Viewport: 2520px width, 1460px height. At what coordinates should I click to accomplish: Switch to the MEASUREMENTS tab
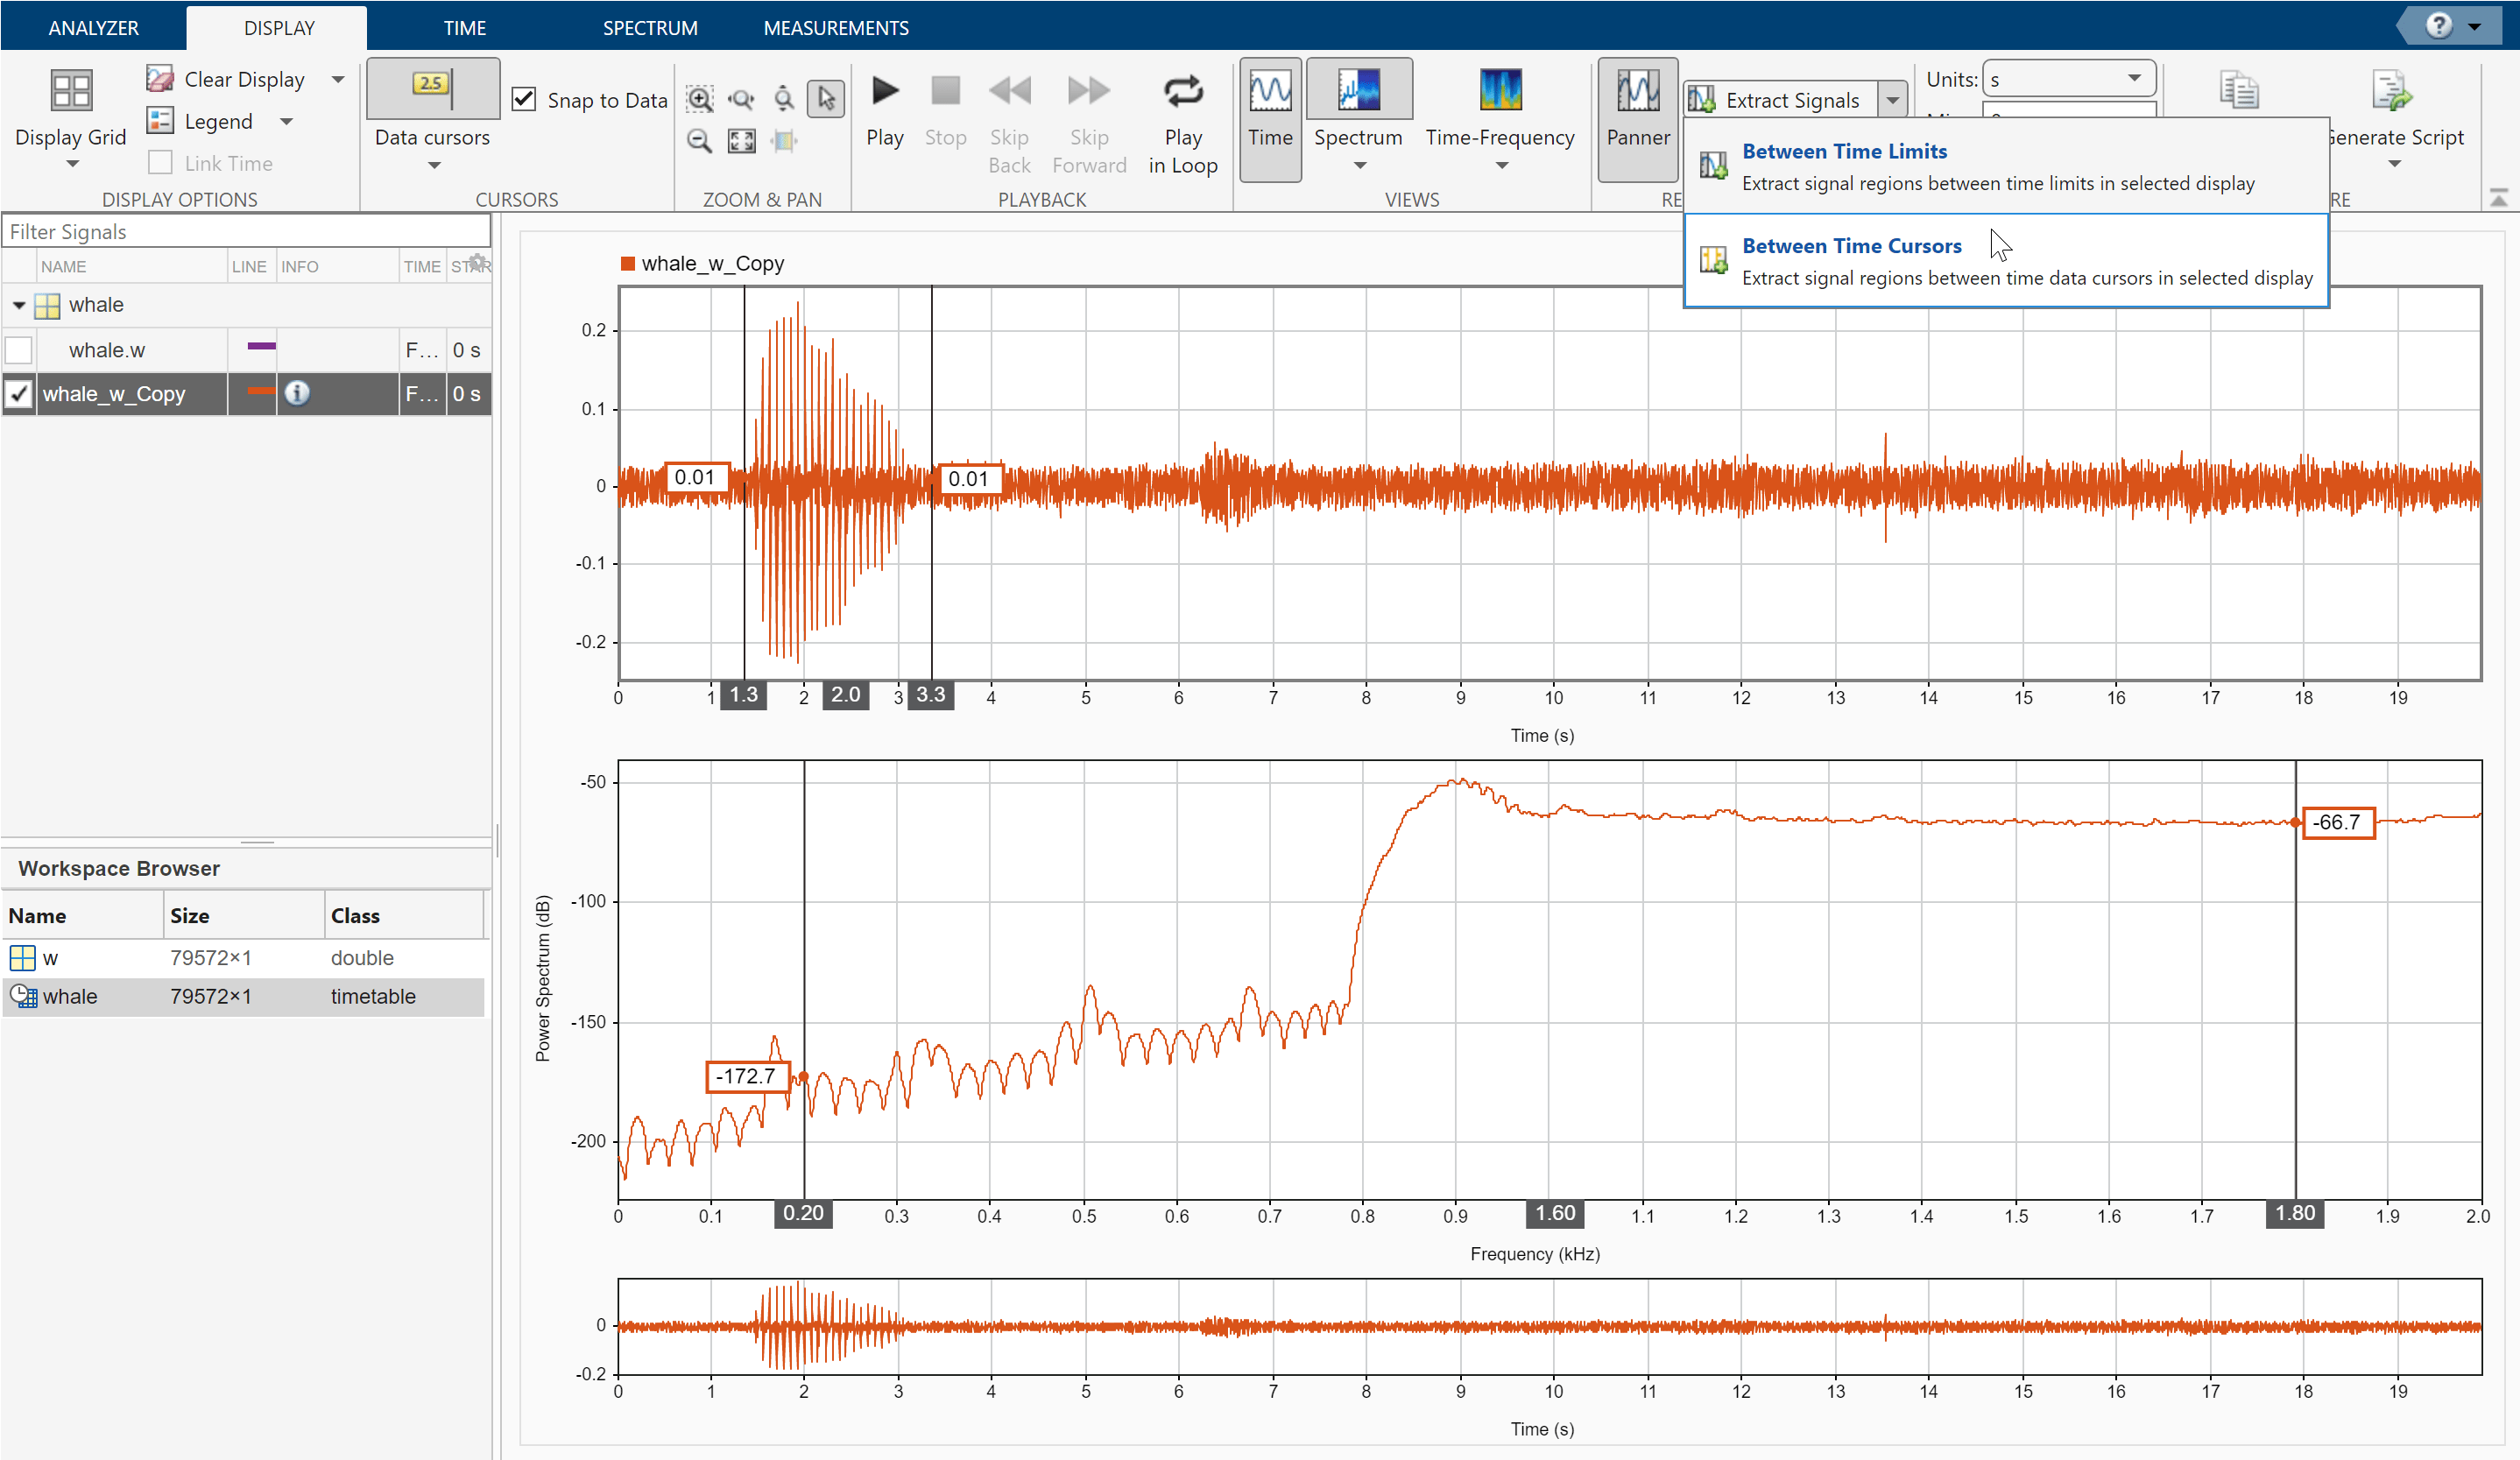836,27
